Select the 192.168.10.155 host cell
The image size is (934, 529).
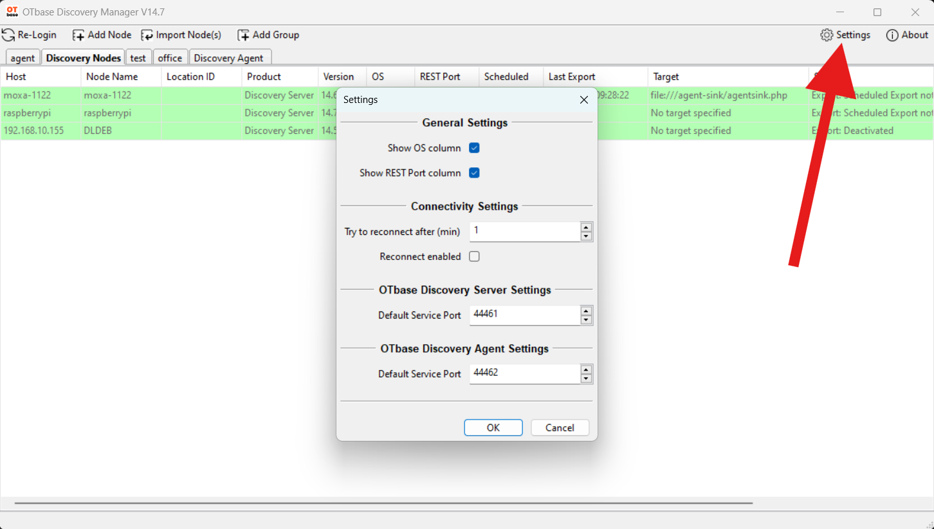(x=41, y=131)
